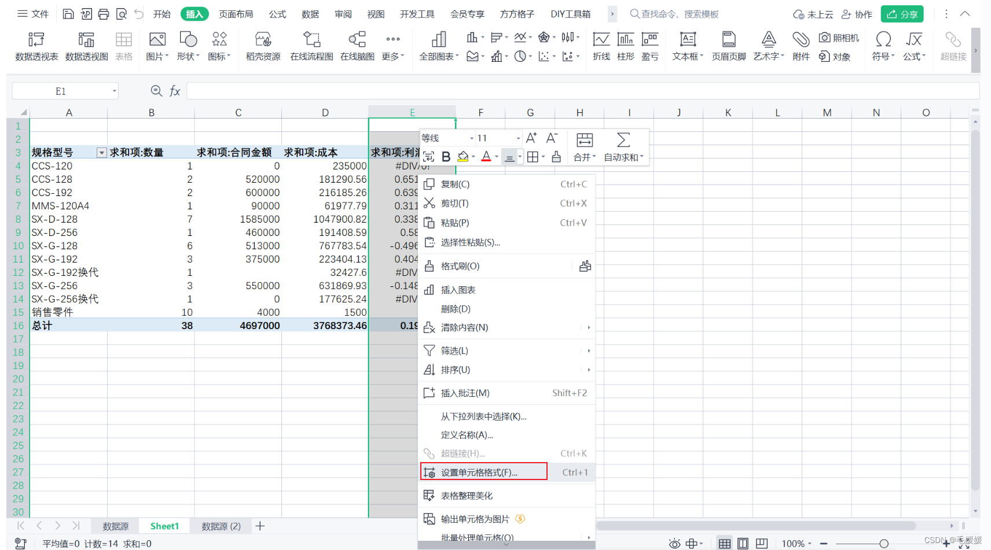Open All Charts (全部图表) button
The width and height of the screenshot is (991, 550).
[x=439, y=46]
